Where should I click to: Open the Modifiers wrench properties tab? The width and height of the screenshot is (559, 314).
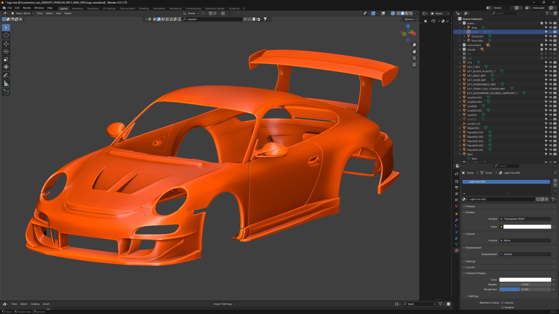(x=457, y=220)
